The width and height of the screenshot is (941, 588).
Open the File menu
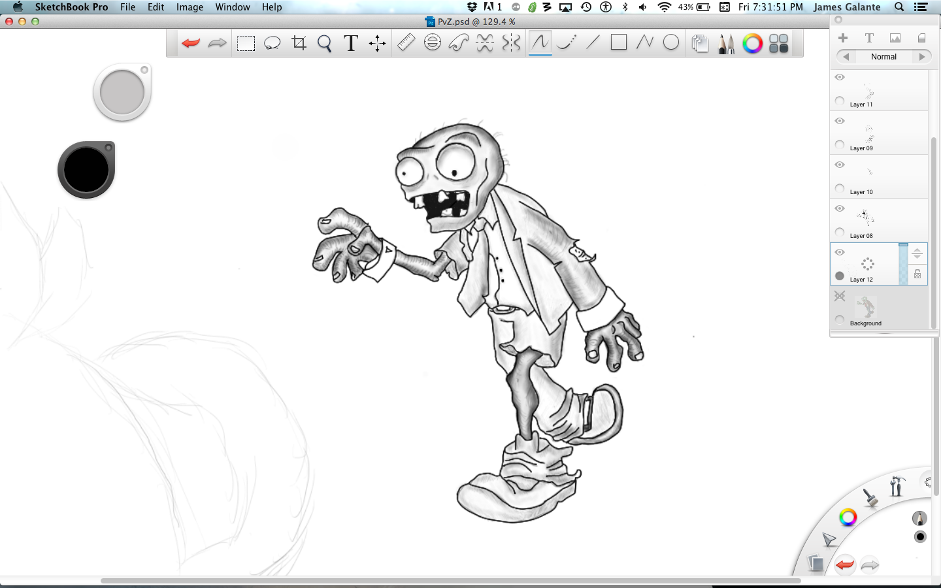pos(127,7)
